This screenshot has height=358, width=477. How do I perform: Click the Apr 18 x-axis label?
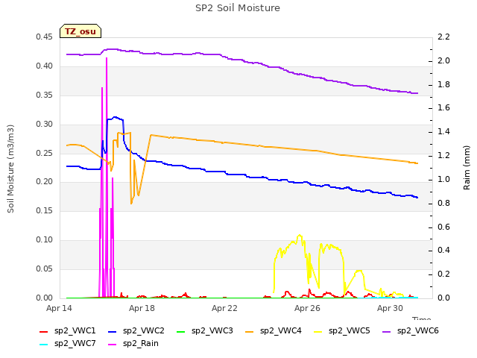click(142, 308)
